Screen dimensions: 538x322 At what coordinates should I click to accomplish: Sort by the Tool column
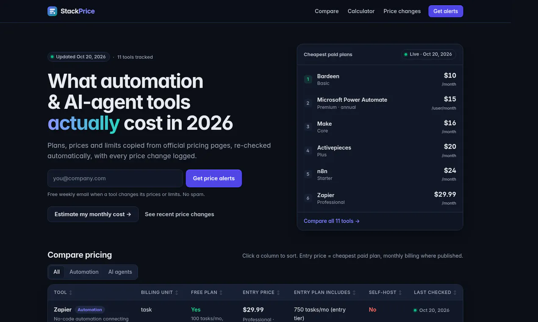(63, 292)
